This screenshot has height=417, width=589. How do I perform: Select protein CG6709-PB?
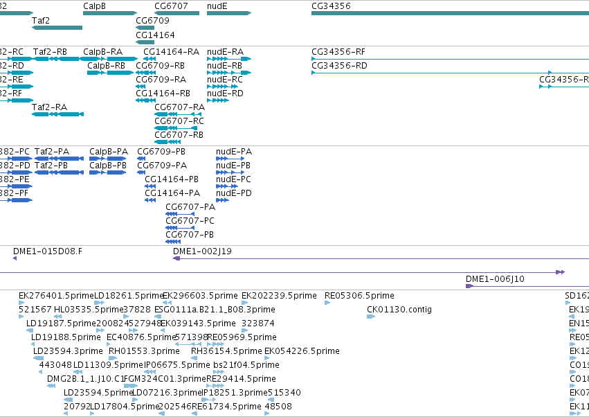coord(161,152)
